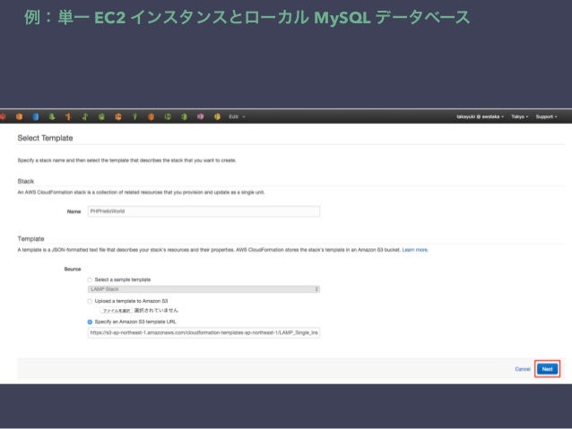Screen dimensions: 572x429
Task: Click the green circular icon two left of pink icon
Action: (168, 116)
